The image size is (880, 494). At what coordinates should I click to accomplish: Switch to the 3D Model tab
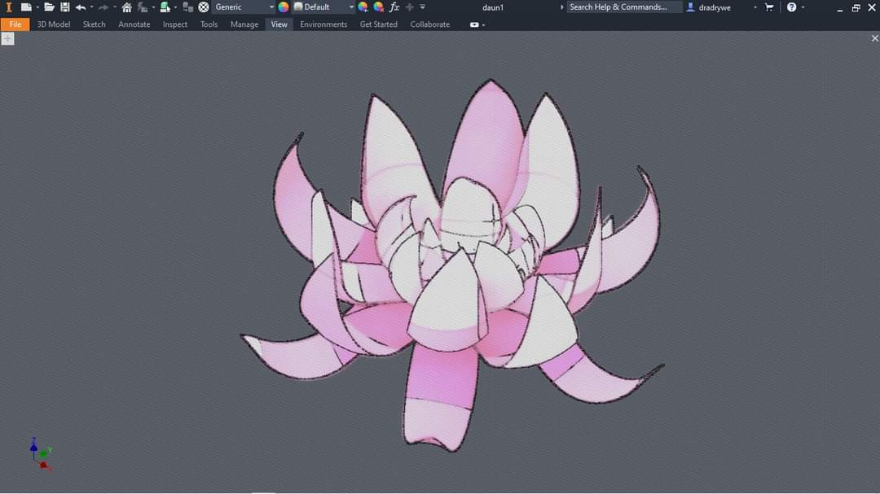[x=53, y=24]
